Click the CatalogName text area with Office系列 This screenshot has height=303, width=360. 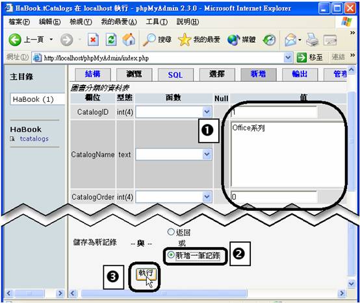[x=289, y=154]
